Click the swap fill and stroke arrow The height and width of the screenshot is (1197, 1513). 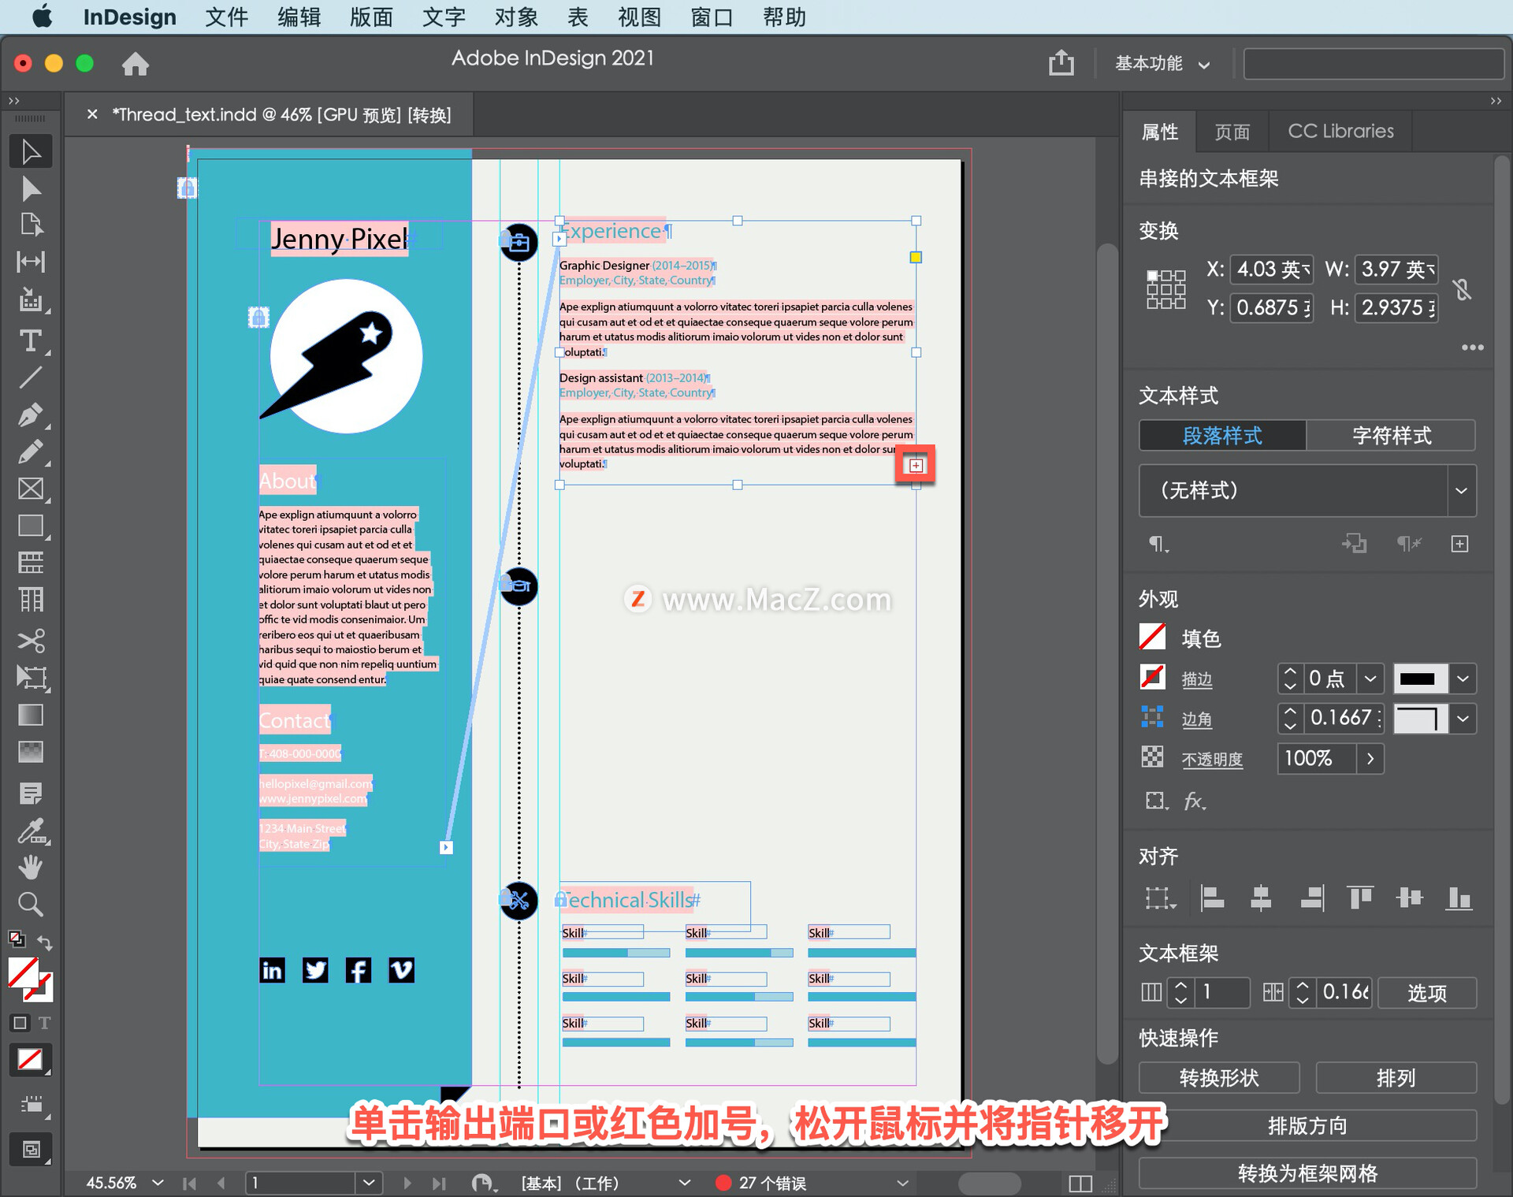pos(45,942)
